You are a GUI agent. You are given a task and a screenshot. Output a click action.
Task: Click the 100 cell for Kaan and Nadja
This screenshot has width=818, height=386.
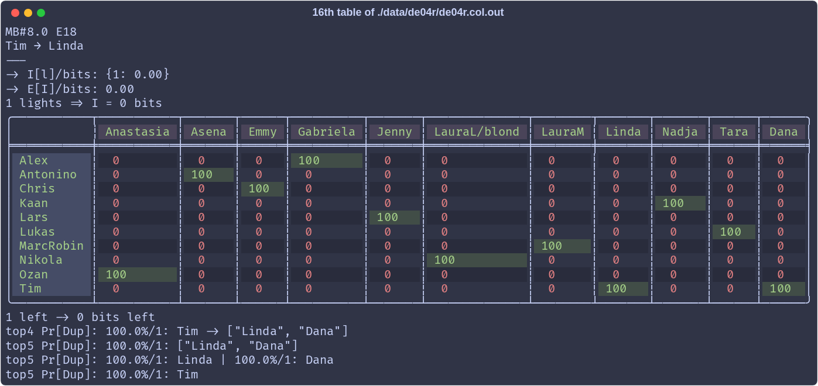pos(680,203)
